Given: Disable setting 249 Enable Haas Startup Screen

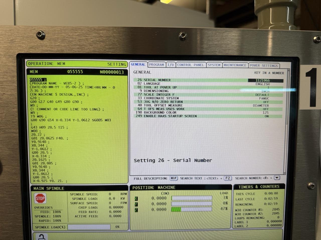Looking at the screenshot, I should pyautogui.click(x=266, y=116).
